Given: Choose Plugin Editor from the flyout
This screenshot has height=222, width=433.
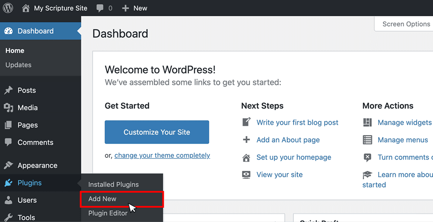Looking at the screenshot, I should coord(108,213).
